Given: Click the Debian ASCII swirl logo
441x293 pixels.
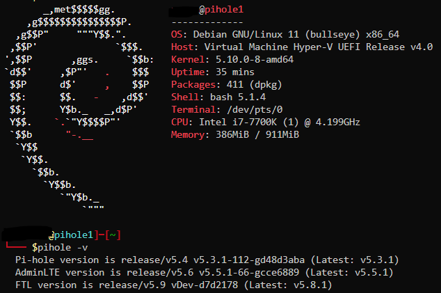Looking at the screenshot, I should [79, 107].
